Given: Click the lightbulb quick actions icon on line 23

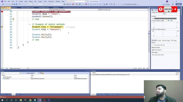Looking at the screenshot, I should click(x=13, y=19).
